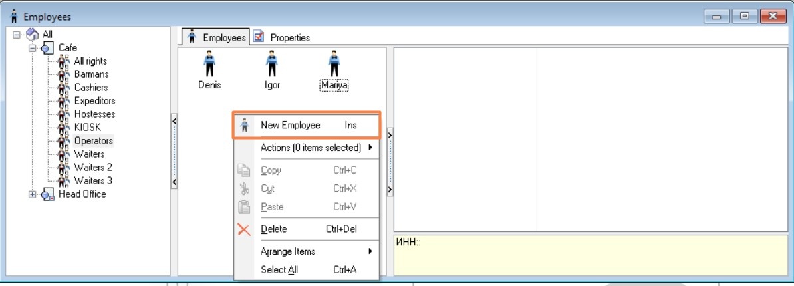Select the Igor employee icon

coord(272,67)
